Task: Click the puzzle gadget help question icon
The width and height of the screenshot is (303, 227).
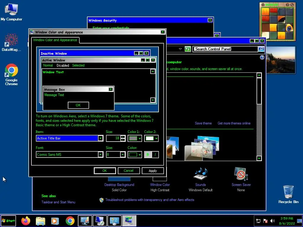Action: (x=288, y=5)
